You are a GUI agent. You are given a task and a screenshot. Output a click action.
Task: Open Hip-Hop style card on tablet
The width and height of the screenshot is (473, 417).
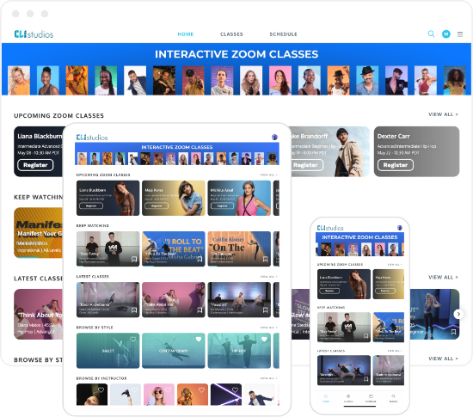tap(239, 351)
